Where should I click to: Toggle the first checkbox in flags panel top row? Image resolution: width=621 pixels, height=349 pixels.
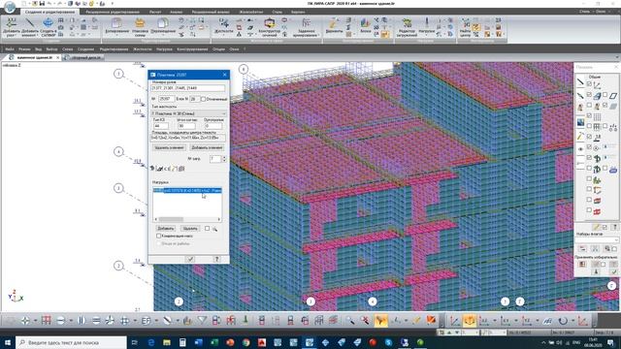coord(589,84)
